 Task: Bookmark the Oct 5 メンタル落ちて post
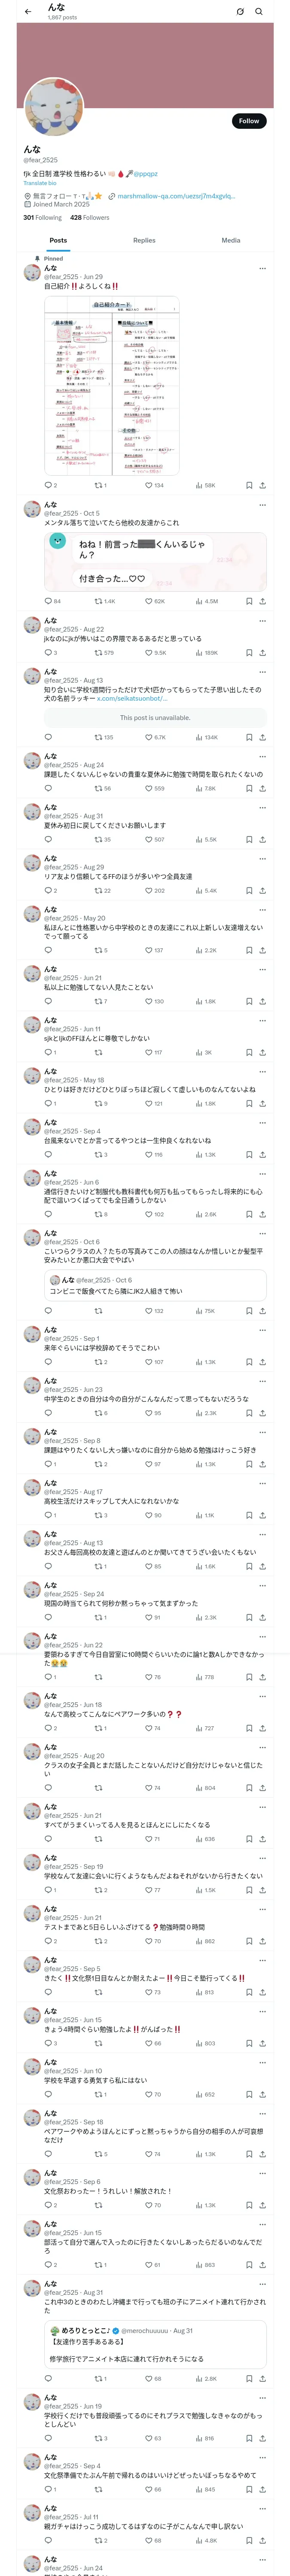coord(249,601)
